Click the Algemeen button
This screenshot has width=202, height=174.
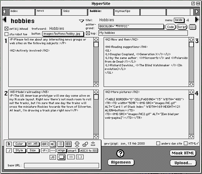coord(121,162)
